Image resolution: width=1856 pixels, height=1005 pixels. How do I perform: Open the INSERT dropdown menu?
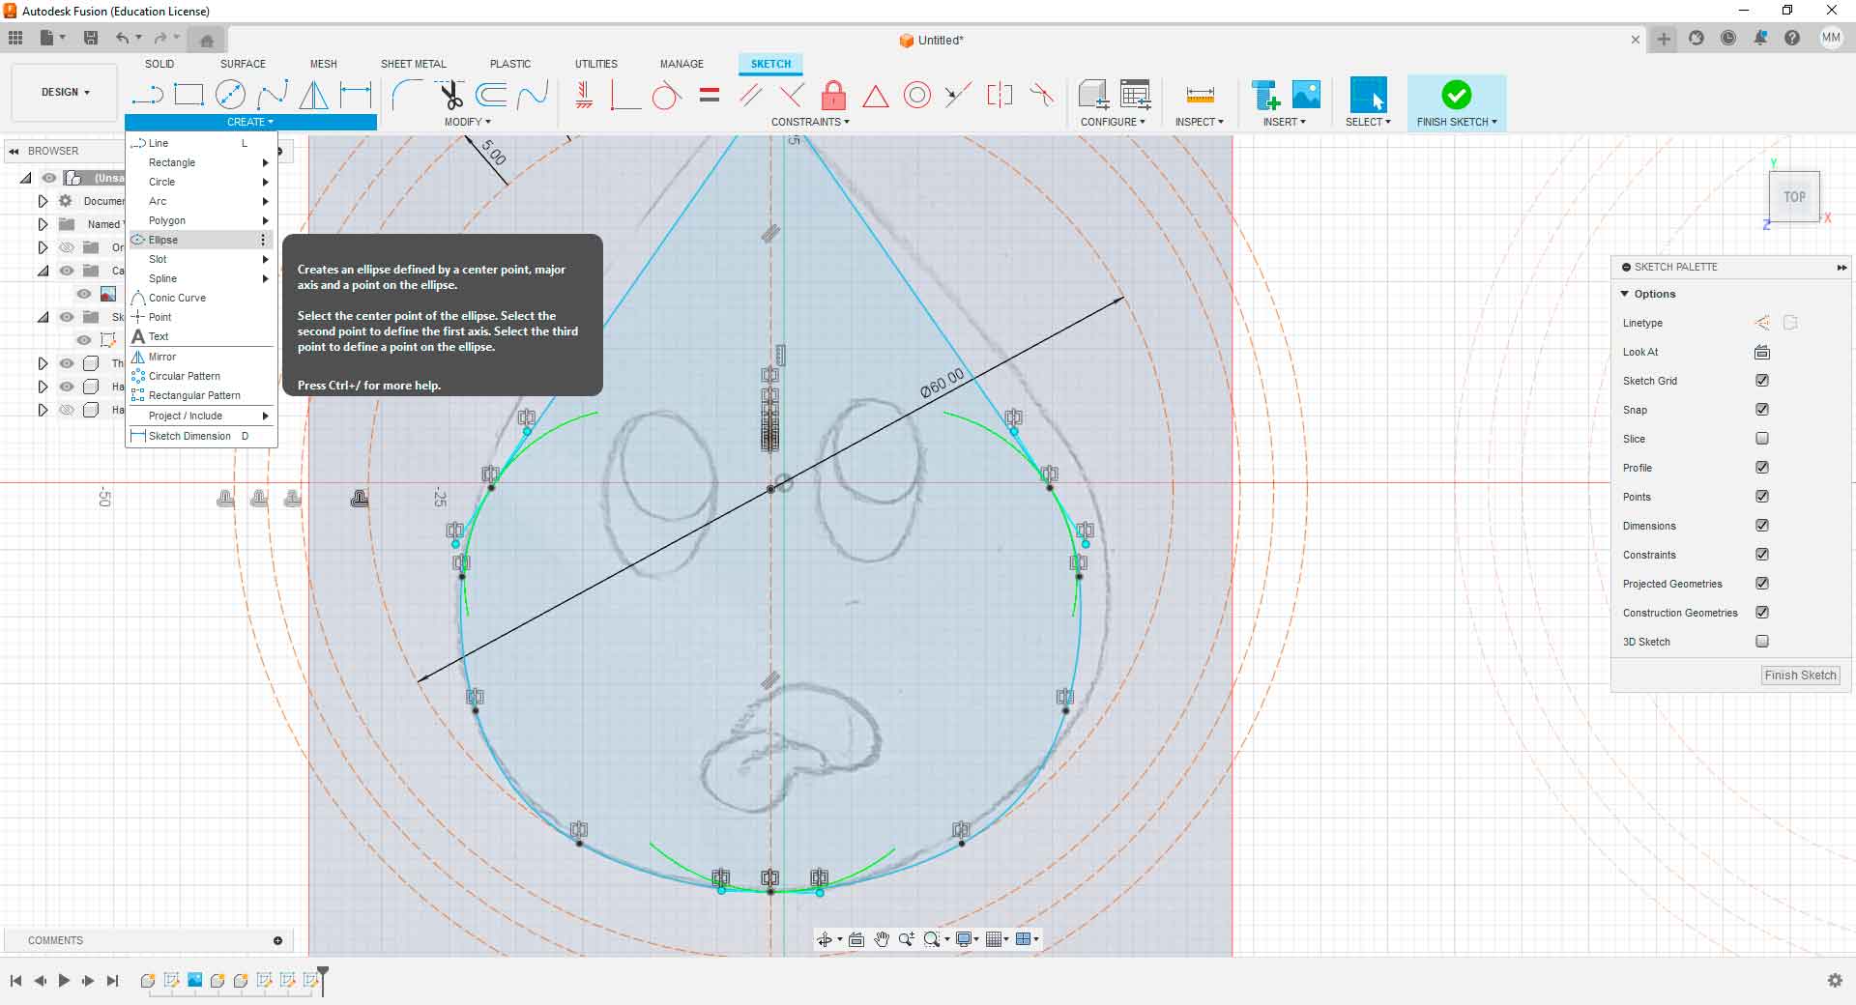pyautogui.click(x=1285, y=122)
